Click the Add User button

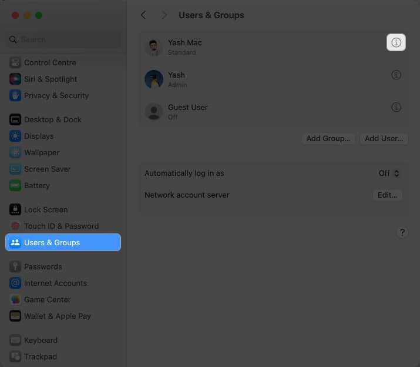pos(384,139)
